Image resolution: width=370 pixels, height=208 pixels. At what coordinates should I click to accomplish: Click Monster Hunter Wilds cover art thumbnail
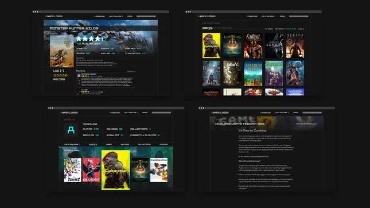tap(62, 51)
